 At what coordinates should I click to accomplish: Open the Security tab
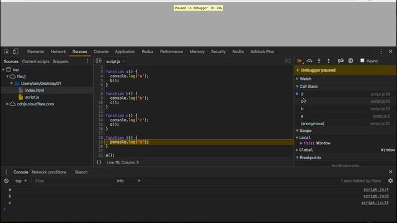(218, 51)
